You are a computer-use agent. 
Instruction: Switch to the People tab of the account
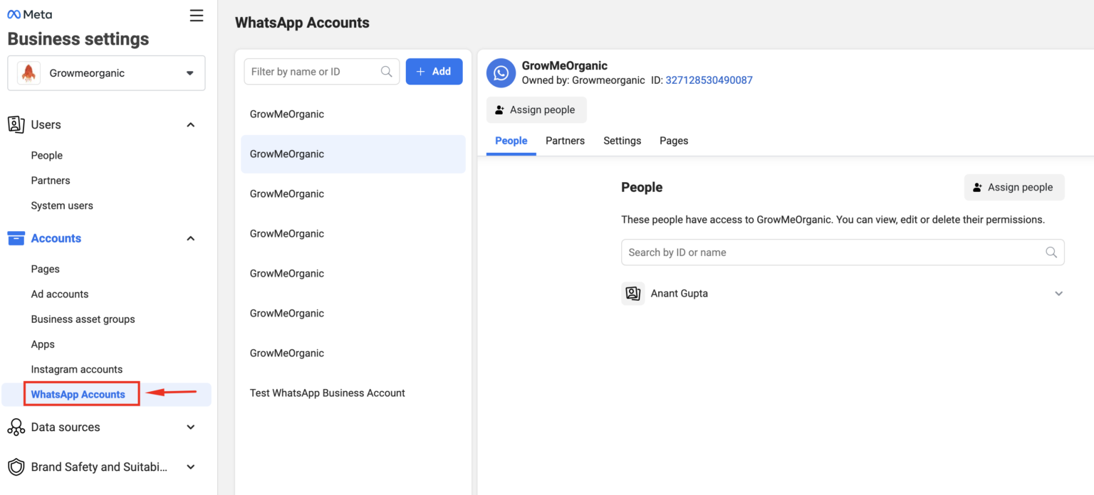(511, 141)
